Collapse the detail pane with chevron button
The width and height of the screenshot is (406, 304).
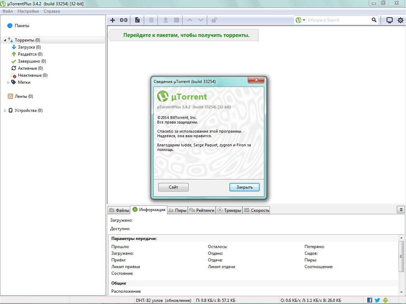point(401,210)
